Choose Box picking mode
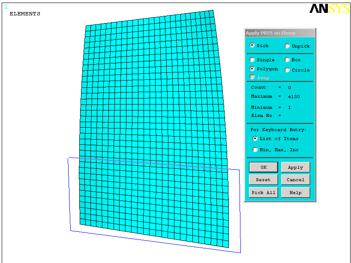Screen dimensions: 351x263 [287, 60]
